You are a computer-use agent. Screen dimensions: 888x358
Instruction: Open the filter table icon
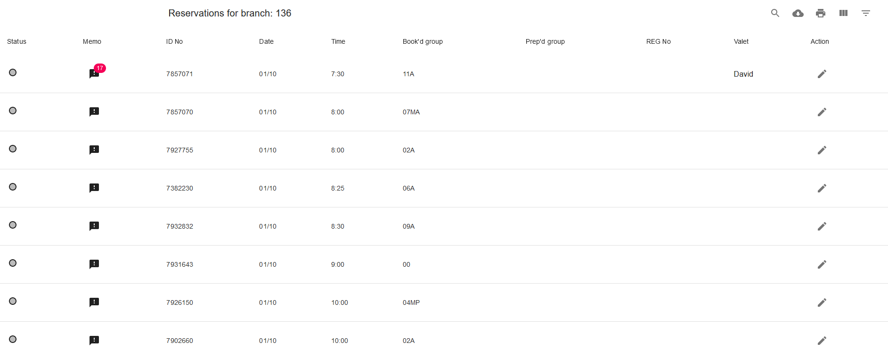click(865, 13)
